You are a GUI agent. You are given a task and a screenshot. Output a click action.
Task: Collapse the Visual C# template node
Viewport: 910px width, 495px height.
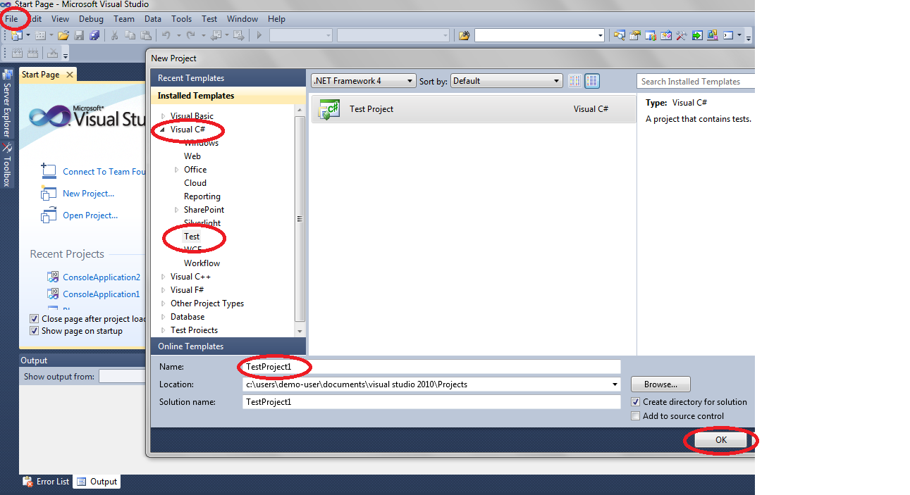(164, 130)
